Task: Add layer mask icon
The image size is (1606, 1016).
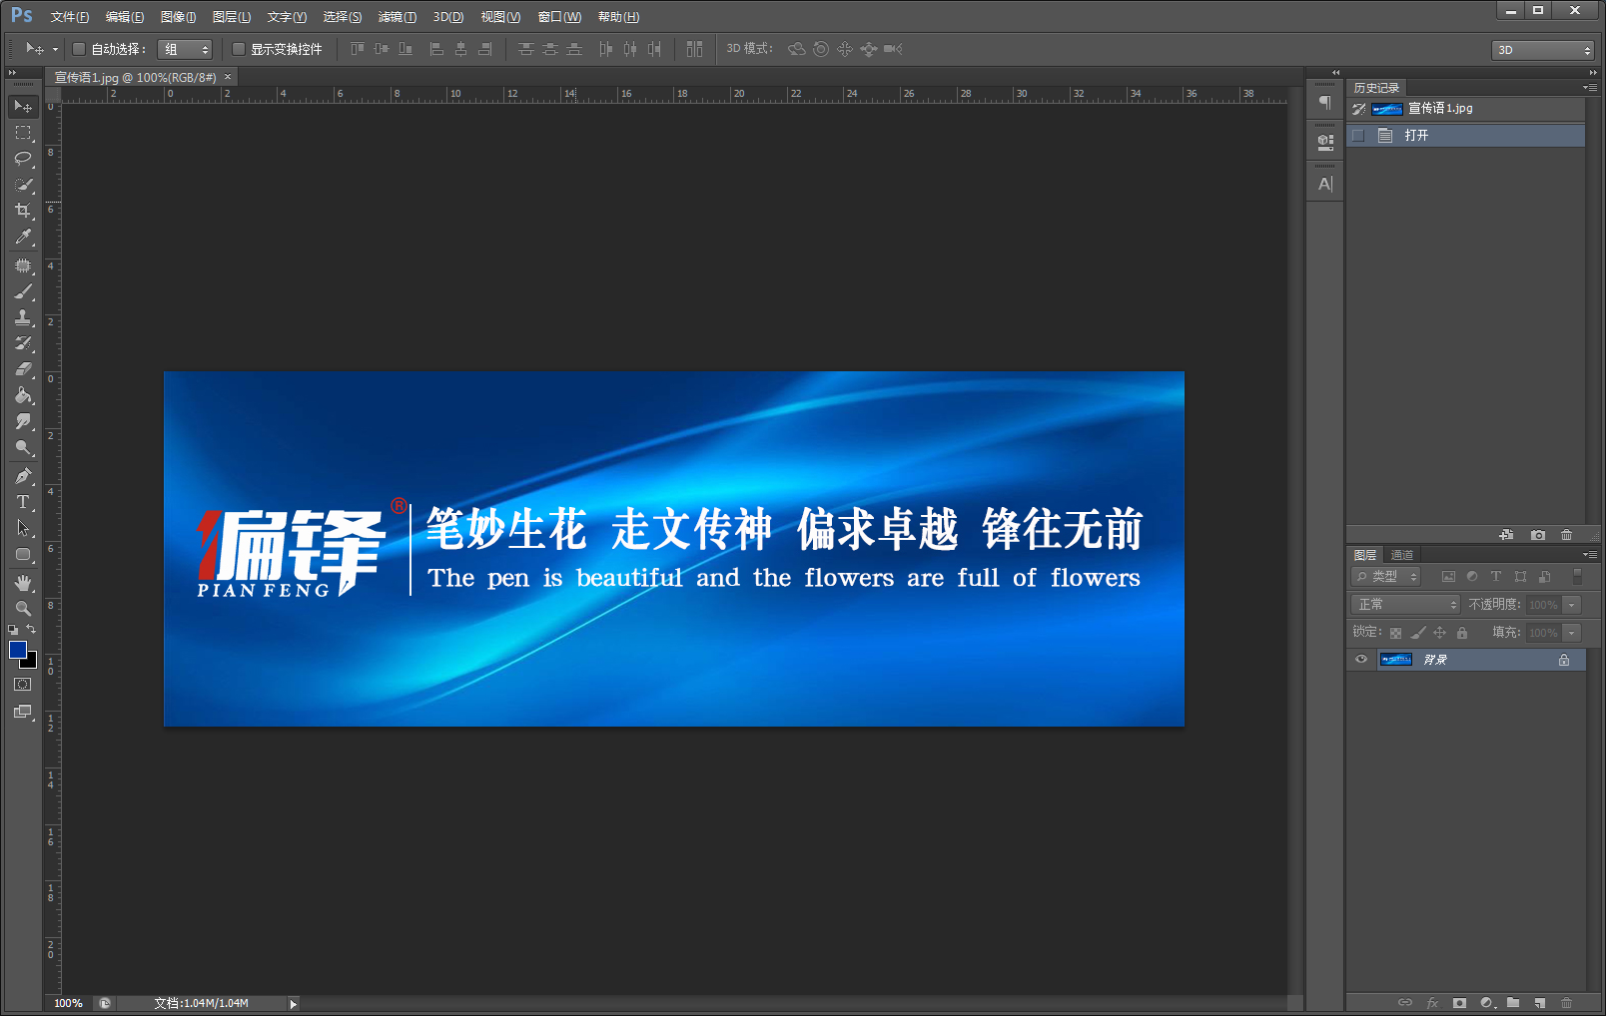Action: (1459, 1002)
